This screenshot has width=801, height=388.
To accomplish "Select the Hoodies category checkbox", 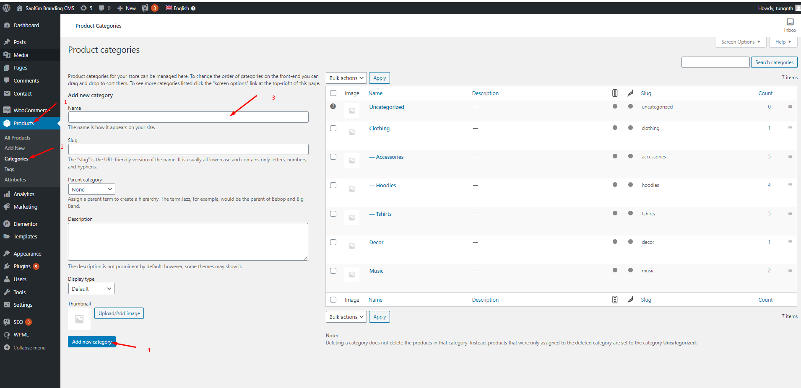I will (x=333, y=185).
